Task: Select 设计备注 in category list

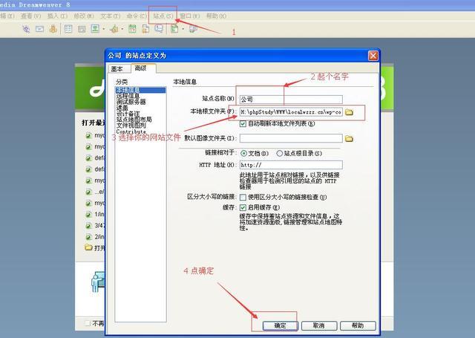Action: pyautogui.click(x=128, y=114)
